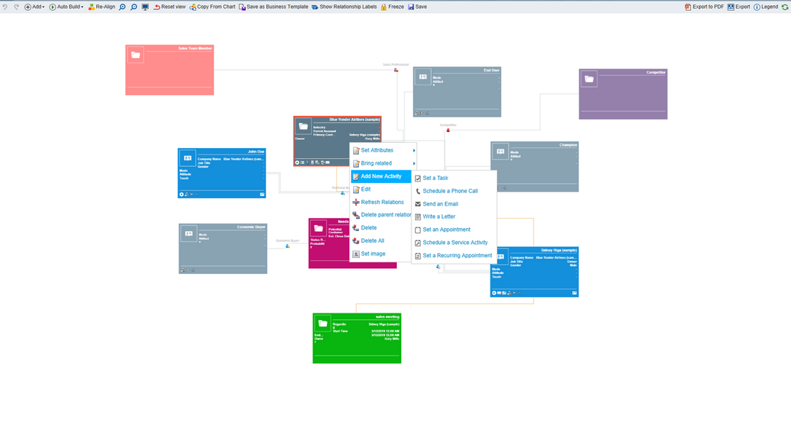
Task: Open the Legend
Action: [762, 7]
